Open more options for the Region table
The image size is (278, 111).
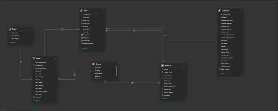[32, 29]
